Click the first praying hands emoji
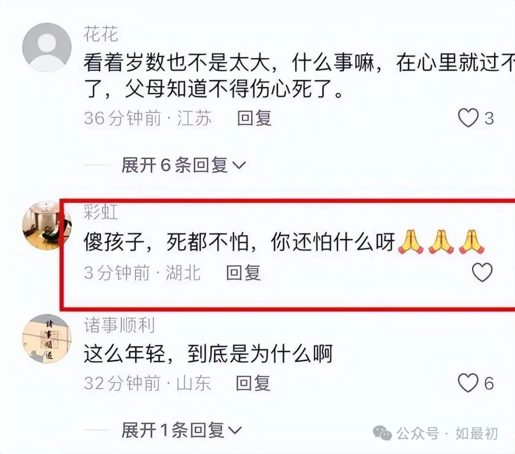515x454 pixels. tap(411, 242)
